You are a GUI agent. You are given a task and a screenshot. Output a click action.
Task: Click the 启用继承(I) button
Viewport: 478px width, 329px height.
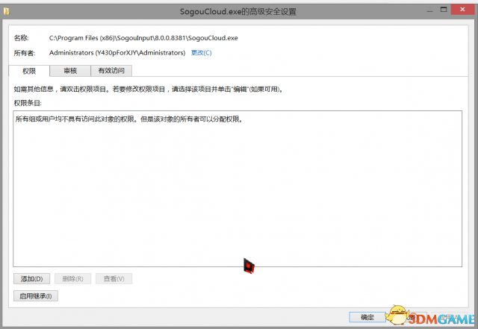pyautogui.click(x=36, y=295)
